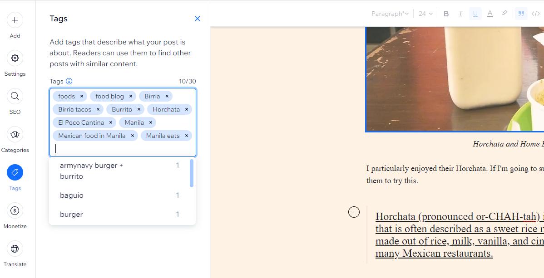Screen dimensions: 544x278
Task: Expand the Paragraph style dropdown
Action: pos(390,14)
